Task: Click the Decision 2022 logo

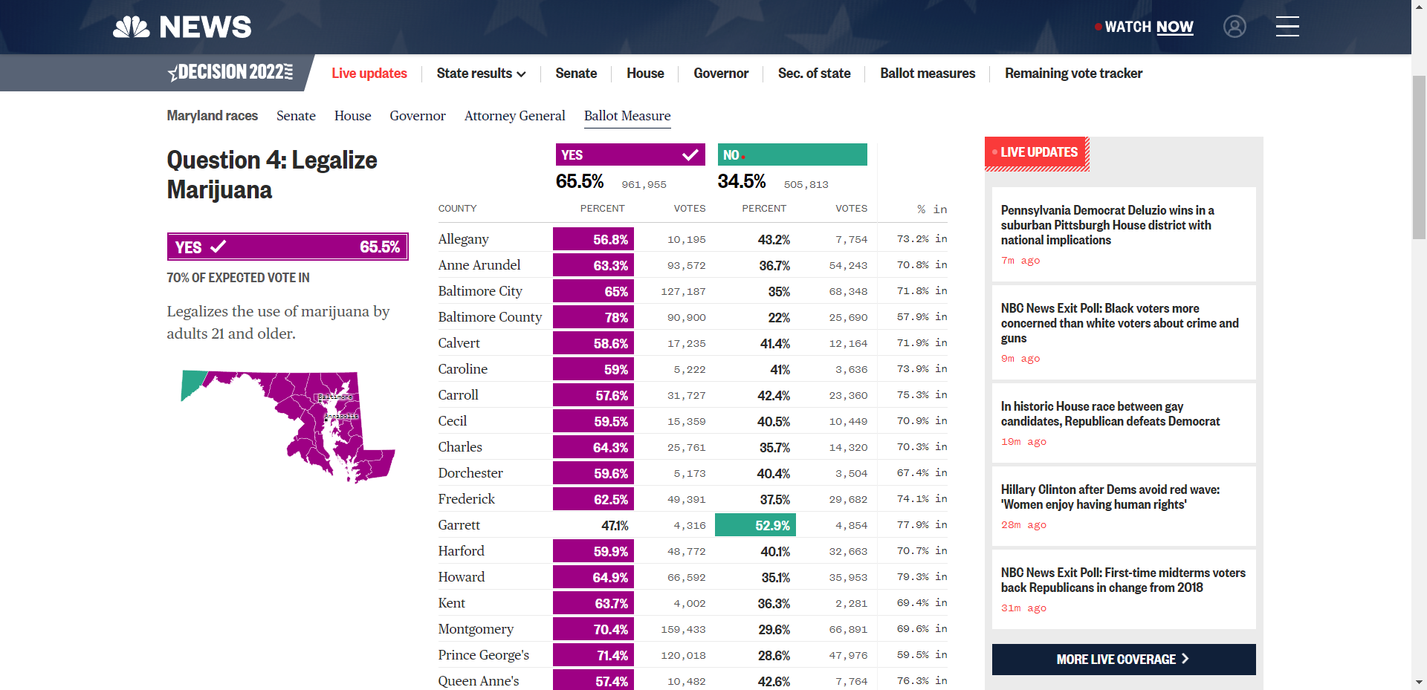Action: pos(230,73)
